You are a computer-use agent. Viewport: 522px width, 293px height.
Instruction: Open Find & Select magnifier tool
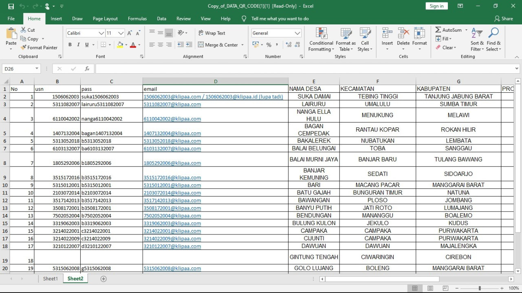[493, 34]
